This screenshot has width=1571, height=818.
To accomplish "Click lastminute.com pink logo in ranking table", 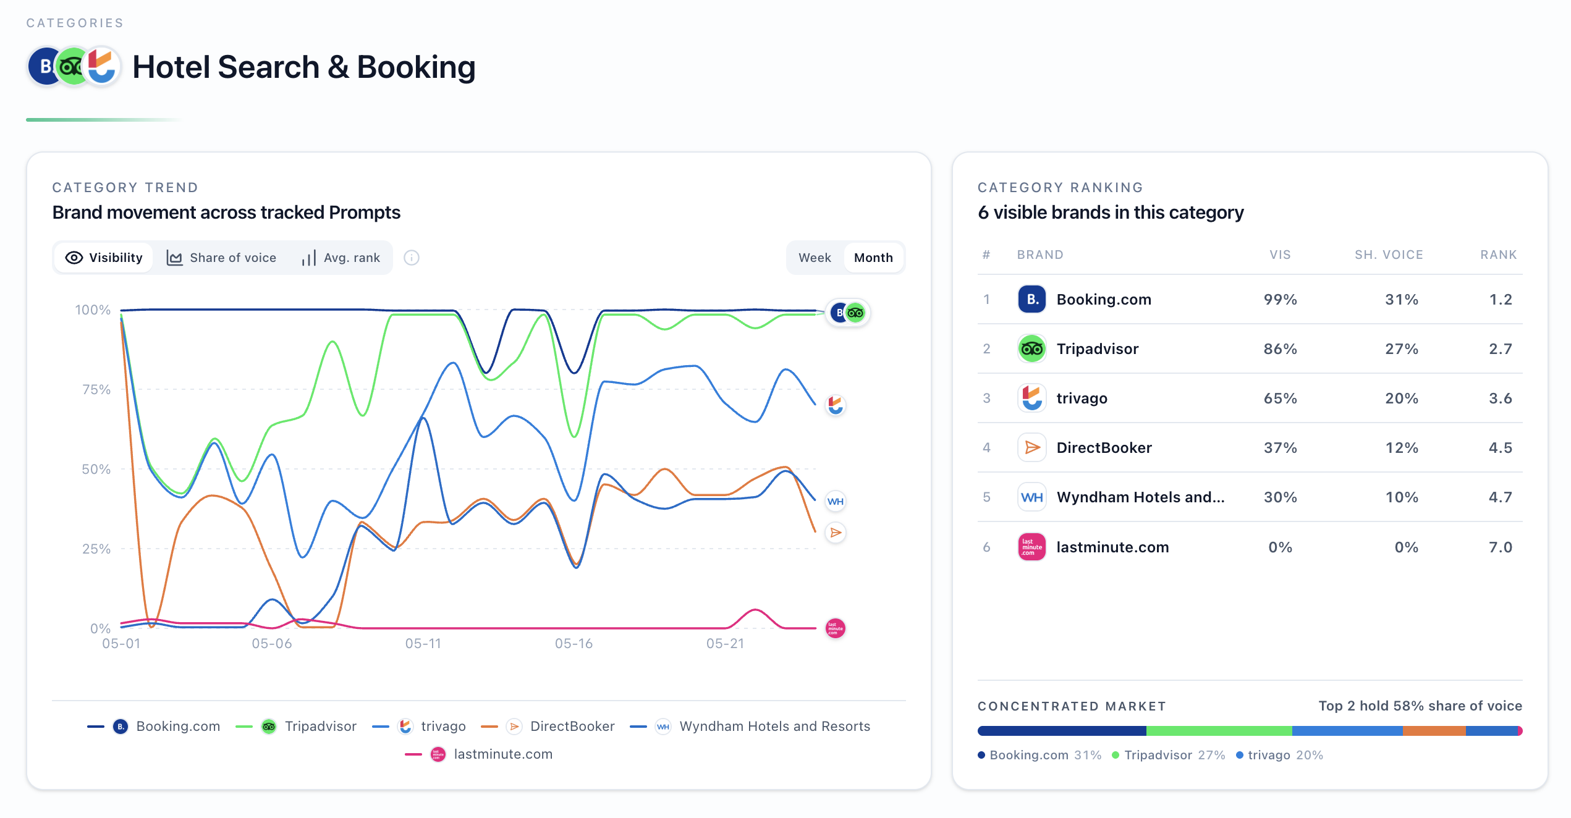I will pos(1031,547).
